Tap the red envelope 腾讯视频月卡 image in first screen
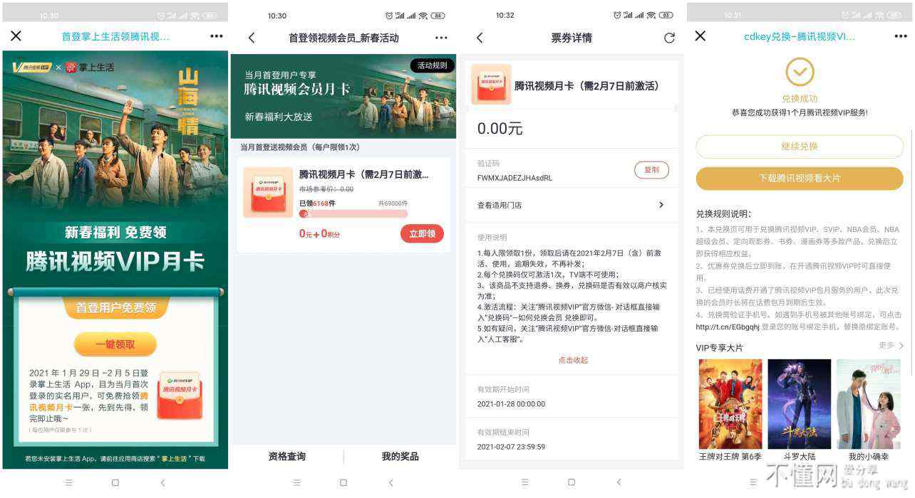 click(x=180, y=396)
